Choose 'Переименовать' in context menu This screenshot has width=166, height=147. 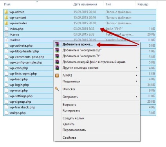(97, 130)
